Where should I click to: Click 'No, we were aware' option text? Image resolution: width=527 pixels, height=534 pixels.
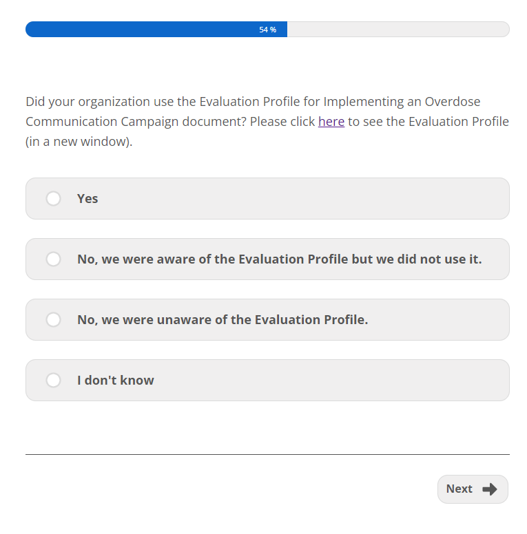click(x=279, y=259)
